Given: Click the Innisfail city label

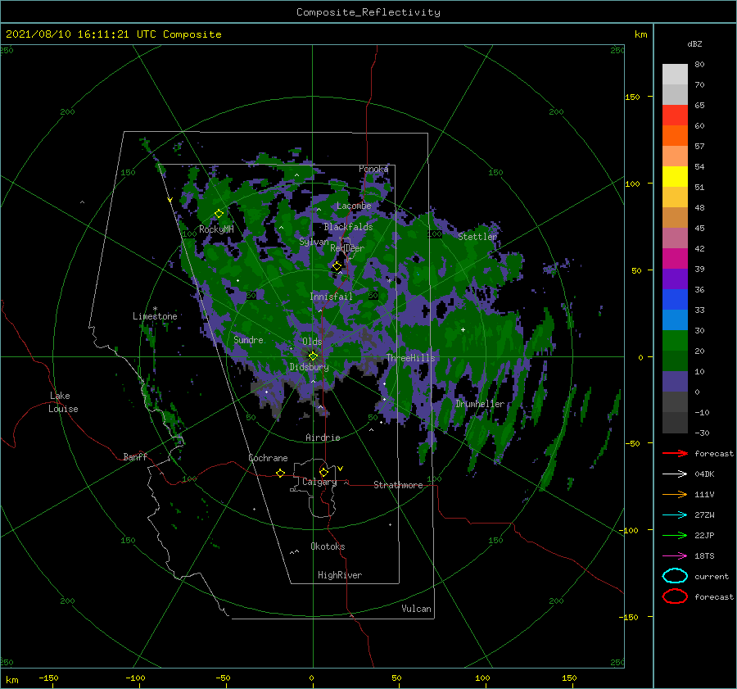Looking at the screenshot, I should [331, 297].
